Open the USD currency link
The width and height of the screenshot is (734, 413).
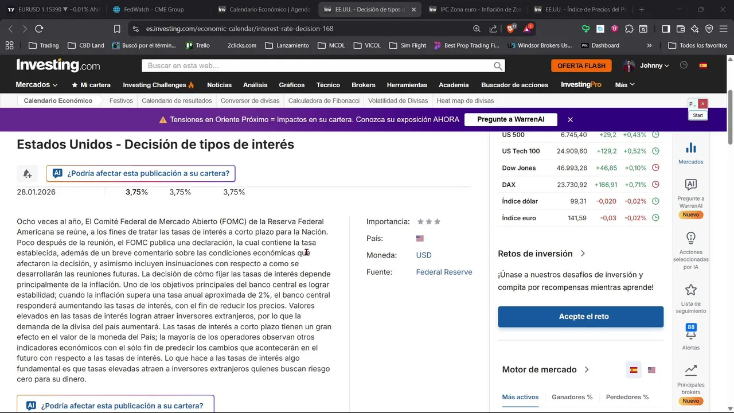point(424,255)
